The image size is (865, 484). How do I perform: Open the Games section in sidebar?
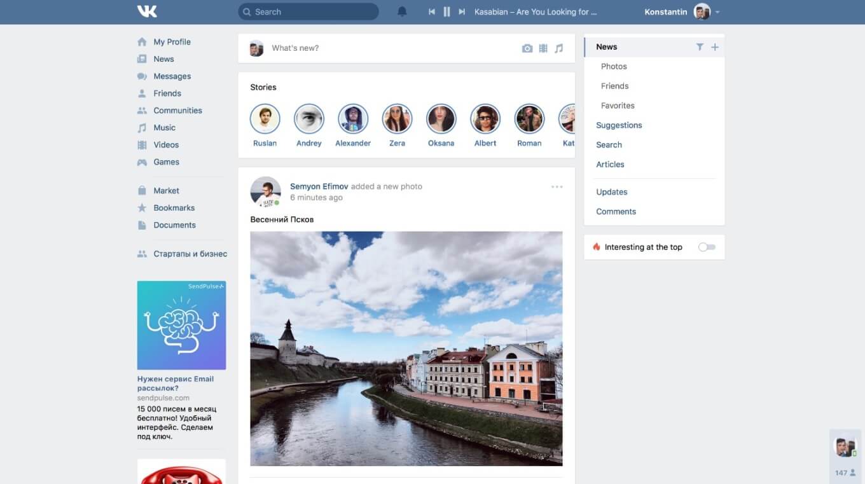click(166, 162)
